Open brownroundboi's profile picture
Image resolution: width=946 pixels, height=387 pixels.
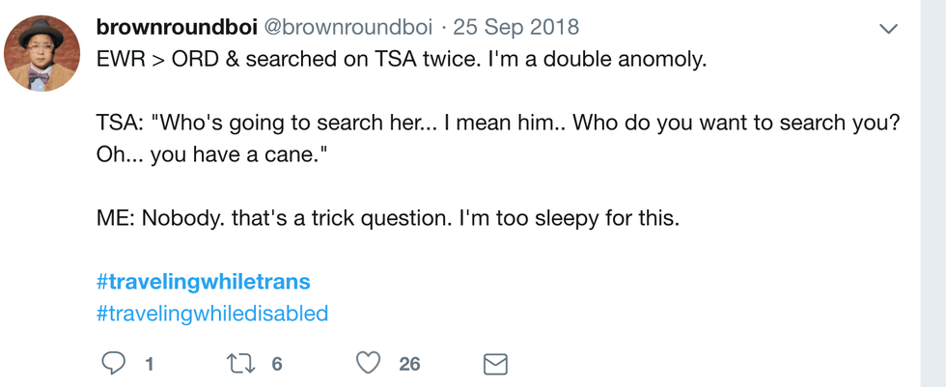click(42, 55)
